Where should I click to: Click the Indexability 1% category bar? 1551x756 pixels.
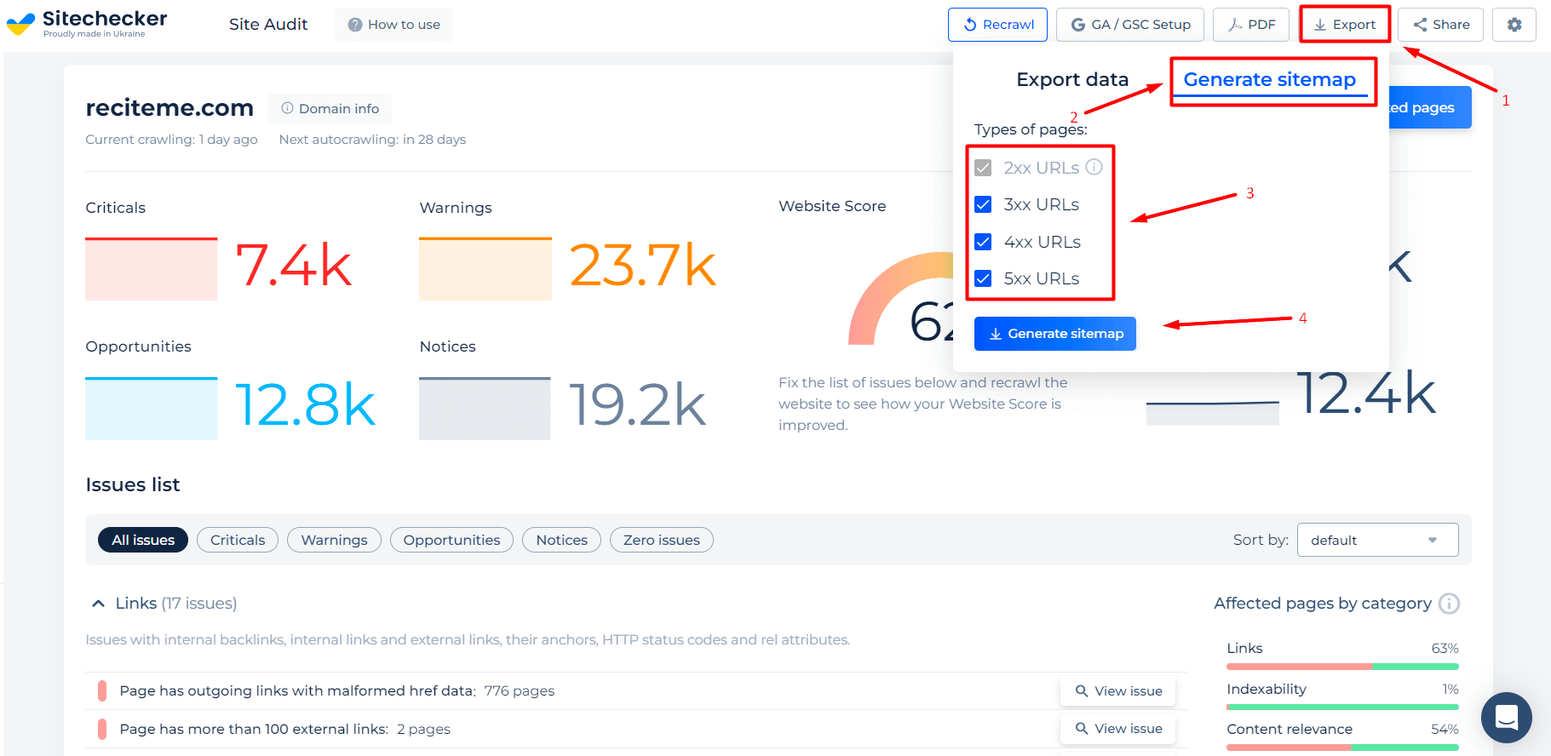[1342, 707]
